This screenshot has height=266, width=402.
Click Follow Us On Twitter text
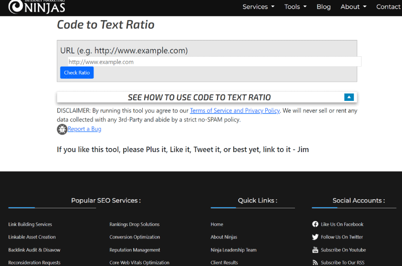coord(342,237)
